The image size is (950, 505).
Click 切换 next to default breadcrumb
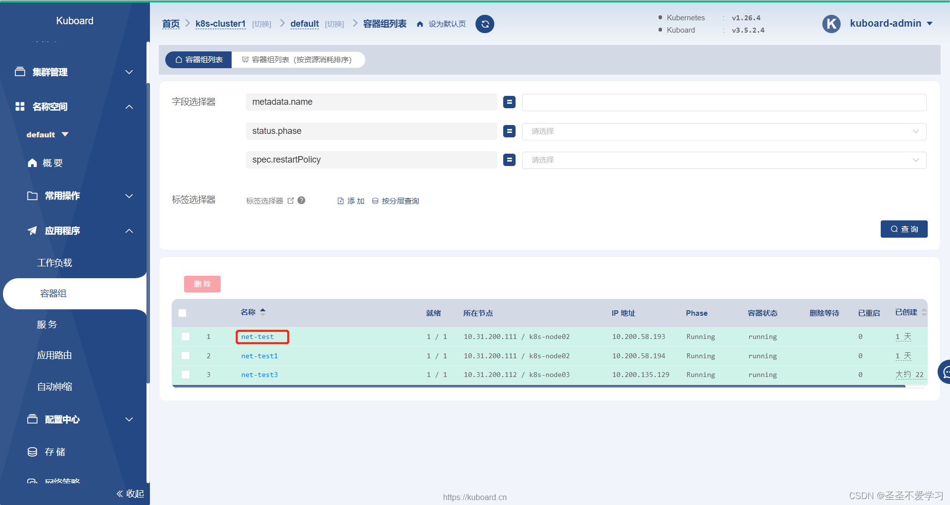point(334,24)
